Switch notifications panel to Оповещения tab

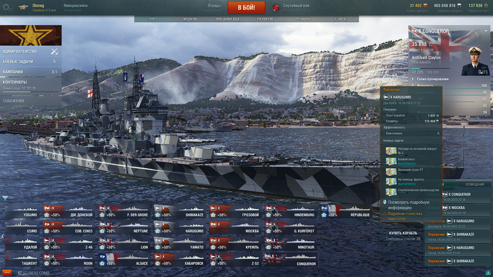coord(475,184)
